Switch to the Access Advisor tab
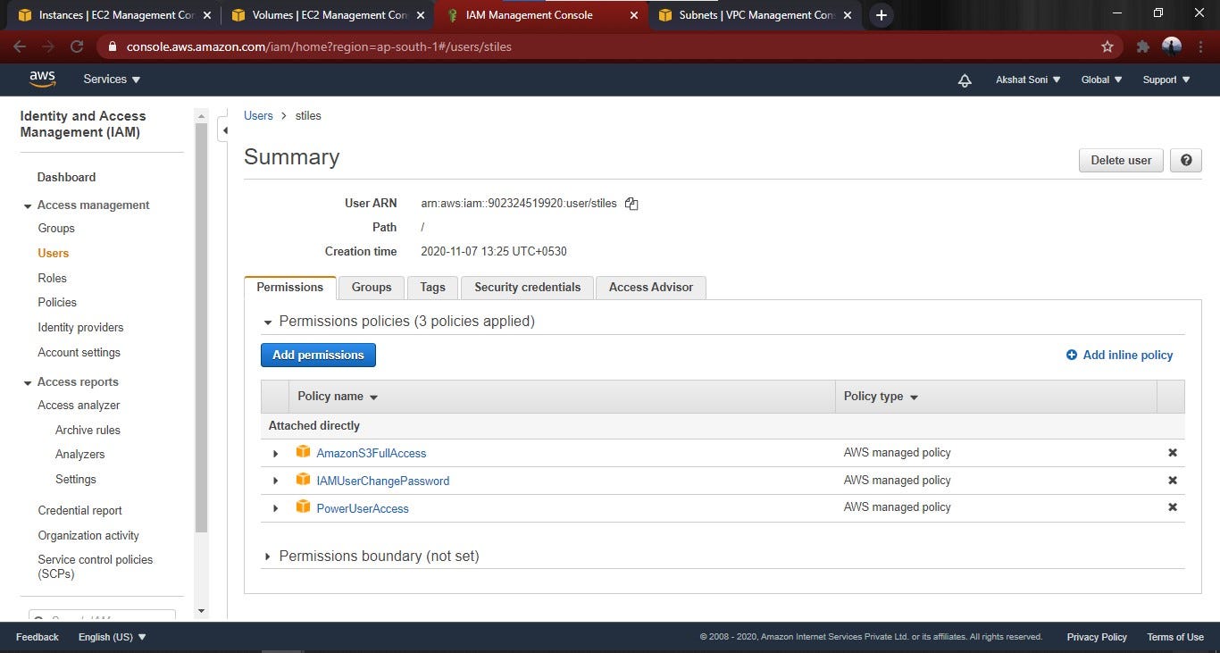Screen dimensions: 1220x653 (651, 288)
